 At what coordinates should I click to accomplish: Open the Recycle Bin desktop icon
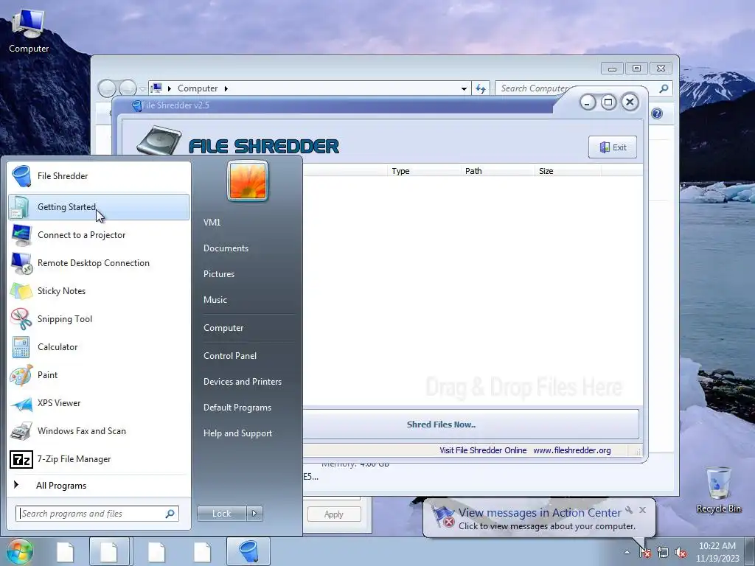click(x=718, y=489)
